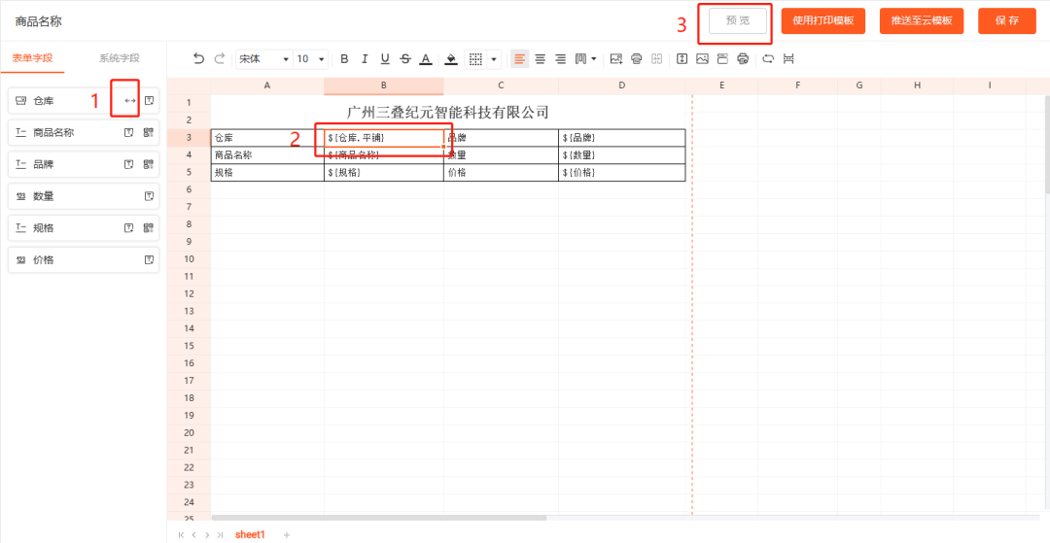Image resolution: width=1050 pixels, height=543 pixels.
Task: Click the row height icon with vertical arrows
Action: click(682, 59)
